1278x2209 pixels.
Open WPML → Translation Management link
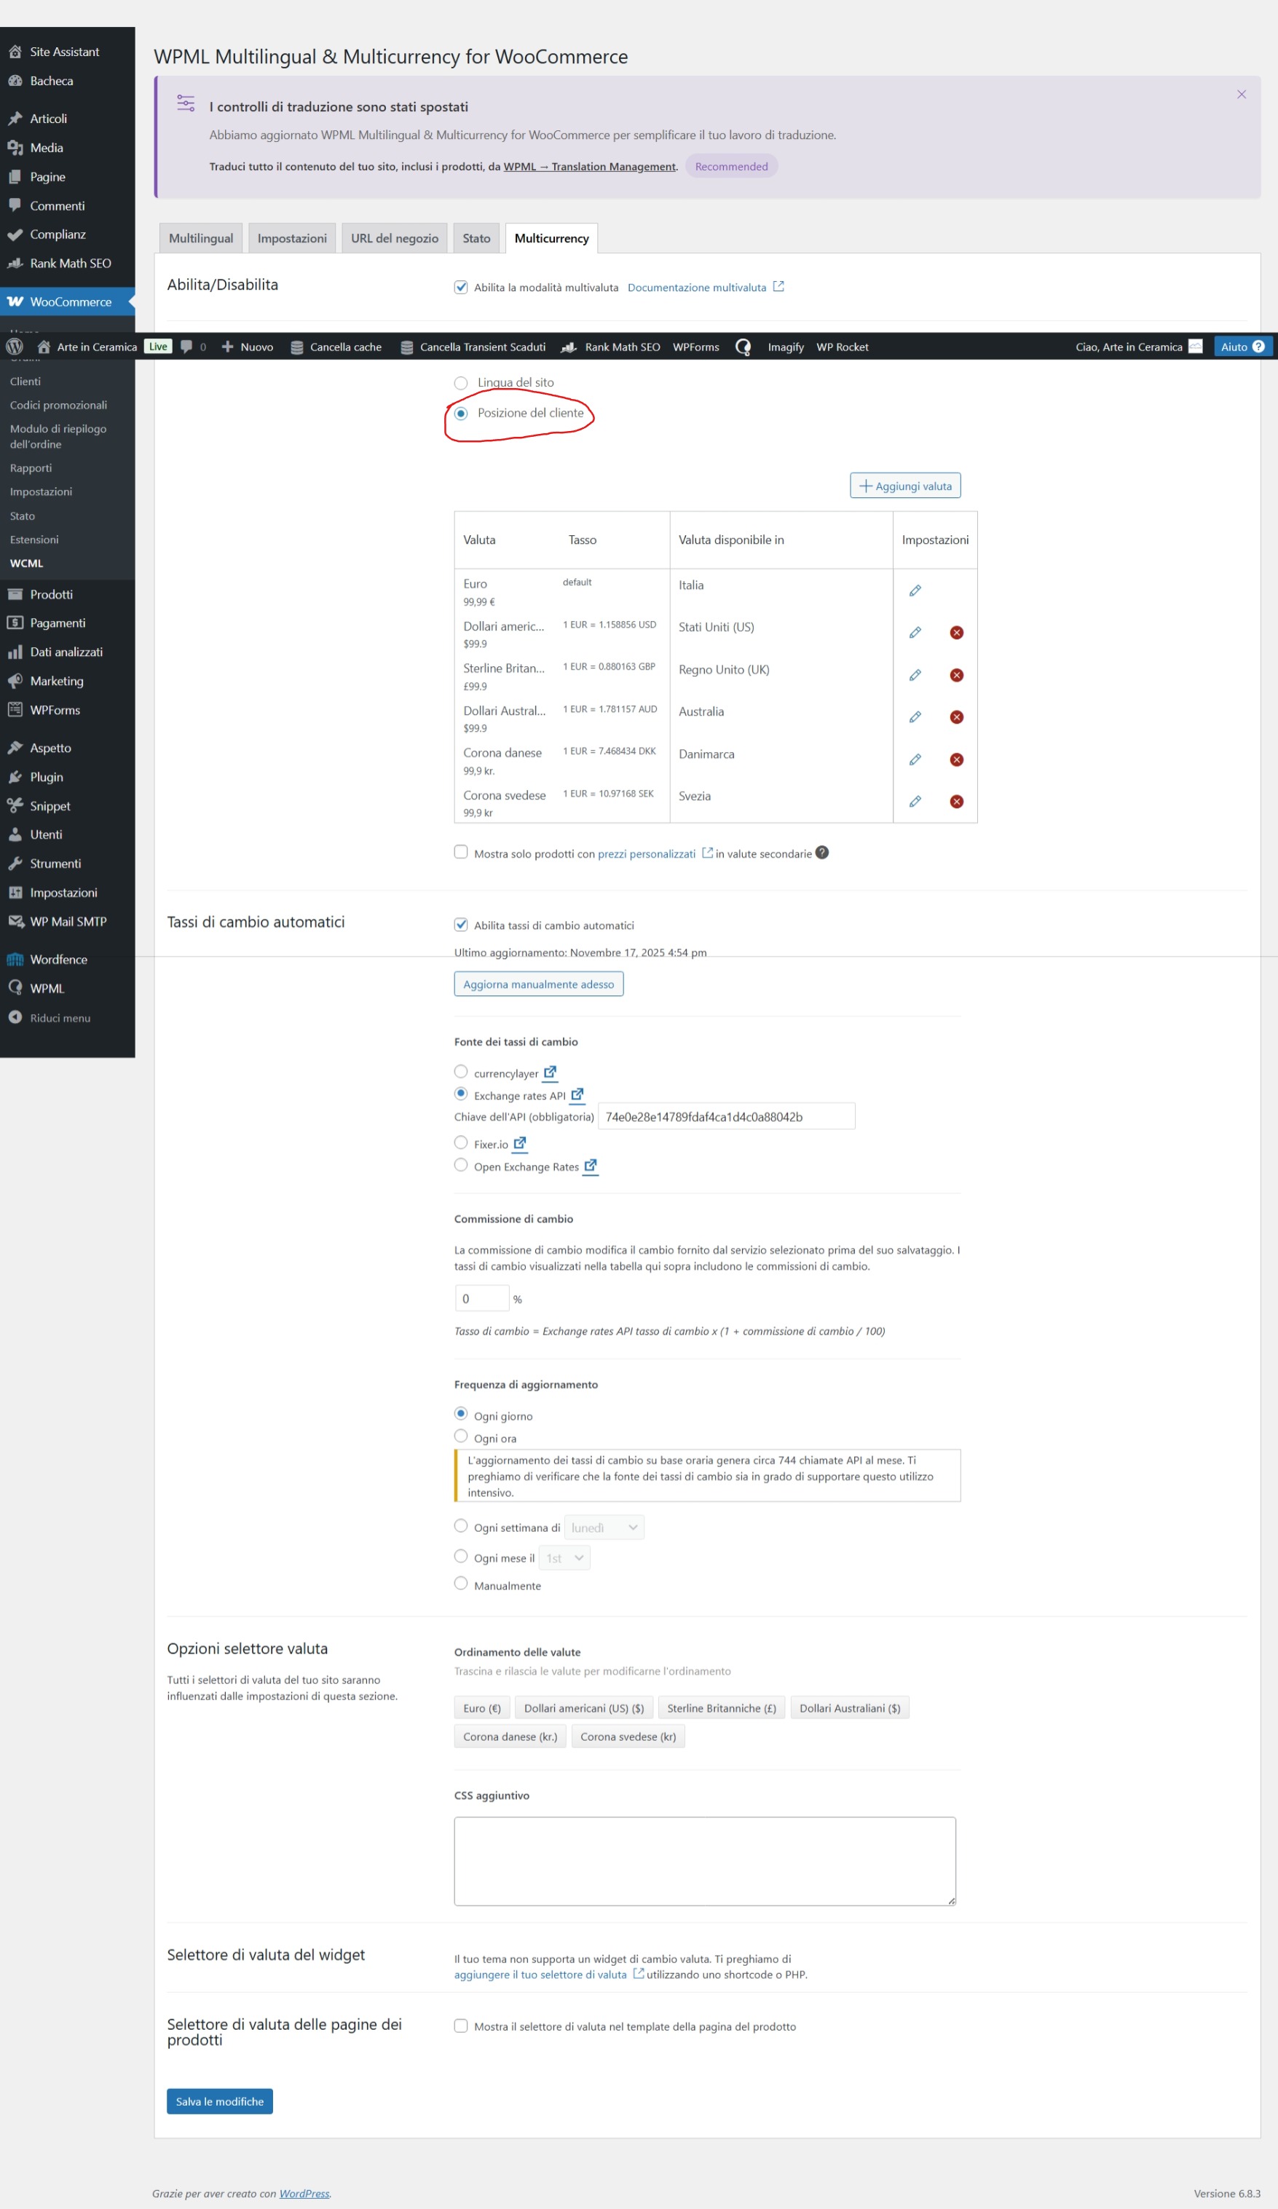coord(590,167)
